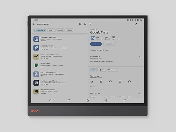Tap the search magnifier icon
The image size is (176, 132).
(x=80, y=24)
